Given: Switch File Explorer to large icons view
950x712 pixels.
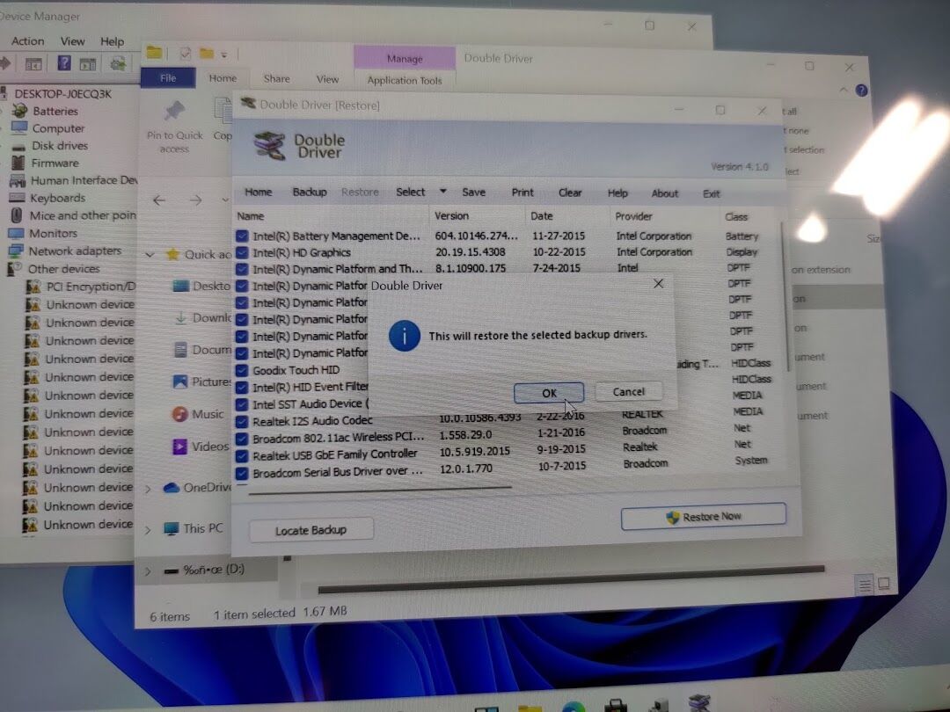Looking at the screenshot, I should (885, 585).
